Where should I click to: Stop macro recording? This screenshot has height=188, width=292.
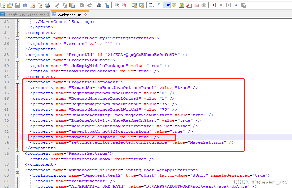point(221,5)
